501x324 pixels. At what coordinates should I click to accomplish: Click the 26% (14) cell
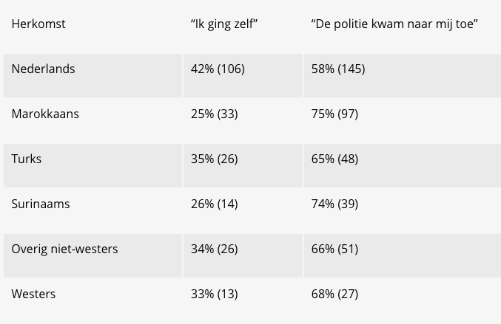pos(215,204)
